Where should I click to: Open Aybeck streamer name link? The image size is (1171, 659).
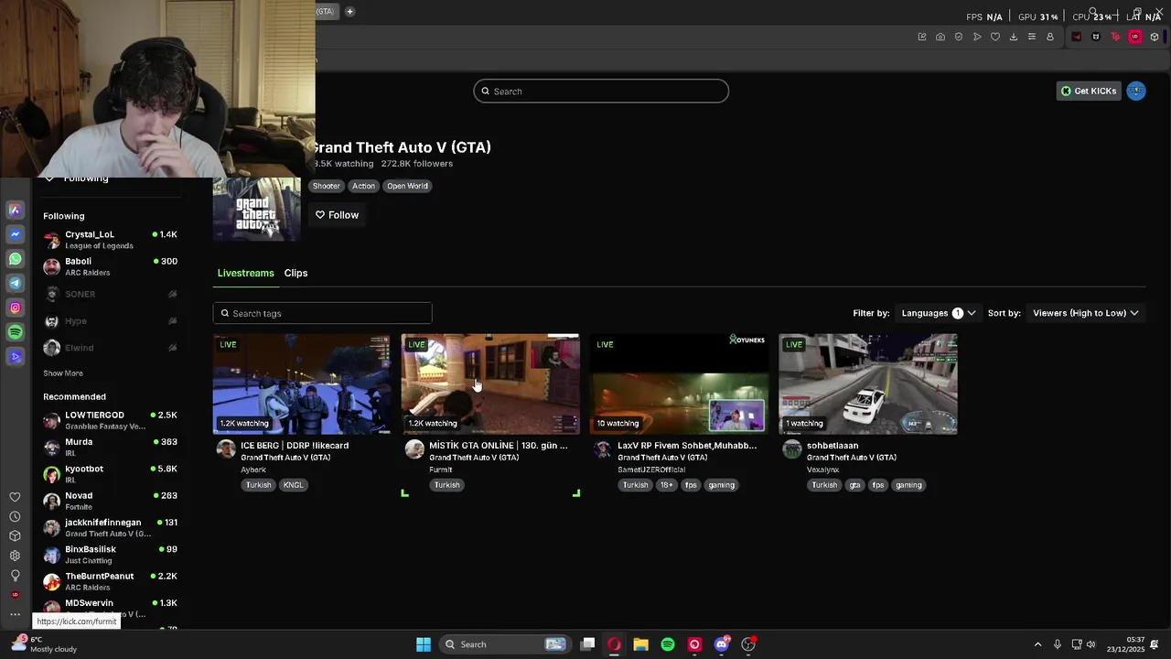(x=253, y=470)
